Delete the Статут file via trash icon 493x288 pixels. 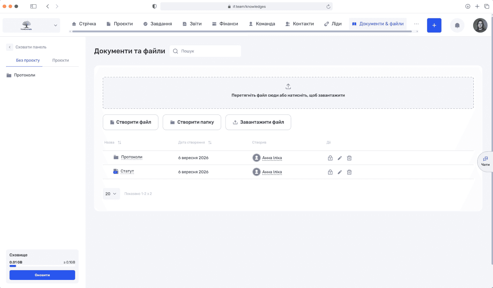coord(349,172)
